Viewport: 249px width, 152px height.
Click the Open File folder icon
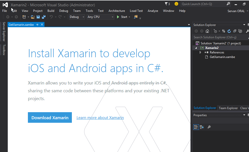point(33,17)
